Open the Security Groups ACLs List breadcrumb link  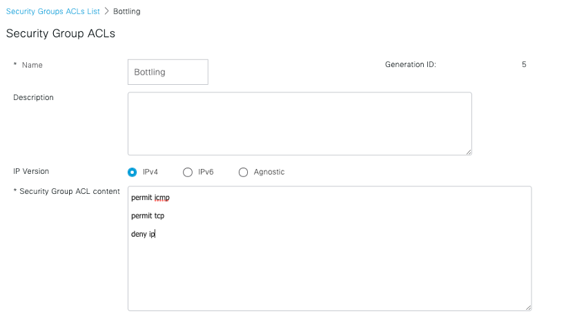[x=52, y=12]
